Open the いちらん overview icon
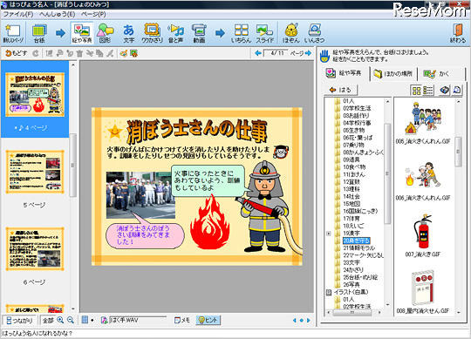This screenshot has height=339, width=471. 242,33
